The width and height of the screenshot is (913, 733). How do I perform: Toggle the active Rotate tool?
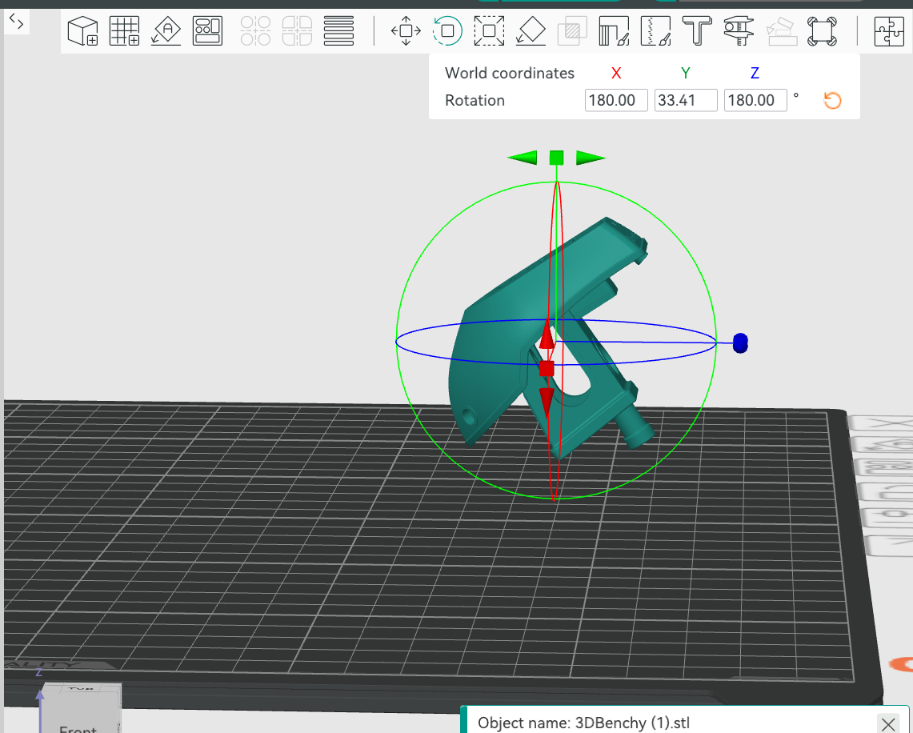click(447, 31)
